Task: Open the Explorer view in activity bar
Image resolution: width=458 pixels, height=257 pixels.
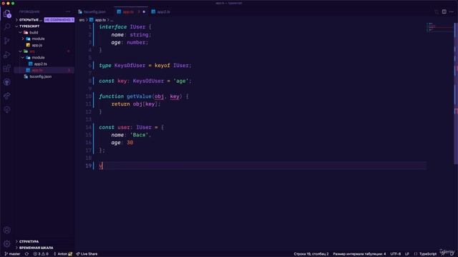Action: [7, 14]
